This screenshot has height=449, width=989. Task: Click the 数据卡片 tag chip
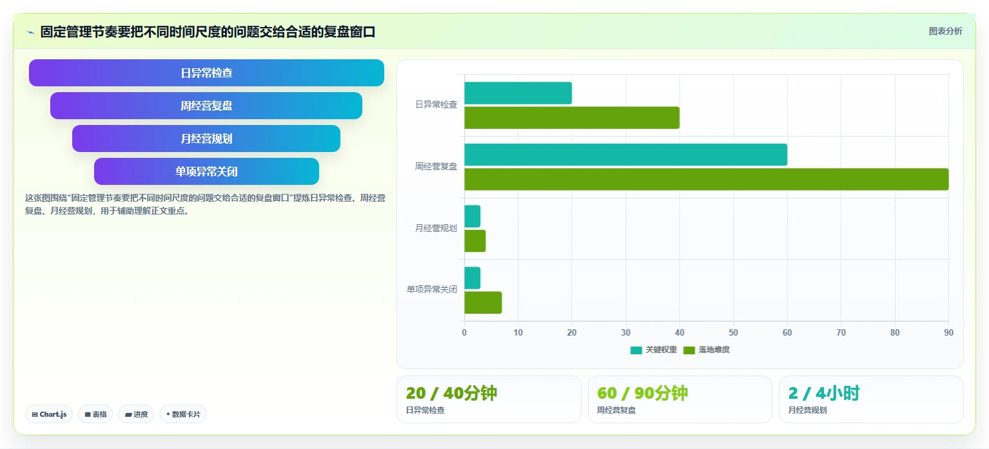183,414
